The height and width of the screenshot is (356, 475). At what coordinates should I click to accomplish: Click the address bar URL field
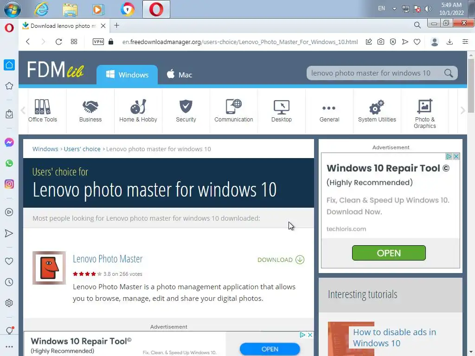pyautogui.click(x=240, y=42)
